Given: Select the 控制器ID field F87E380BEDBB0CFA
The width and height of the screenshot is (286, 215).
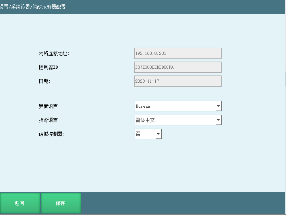Looking at the screenshot, I should pyautogui.click(x=178, y=67).
